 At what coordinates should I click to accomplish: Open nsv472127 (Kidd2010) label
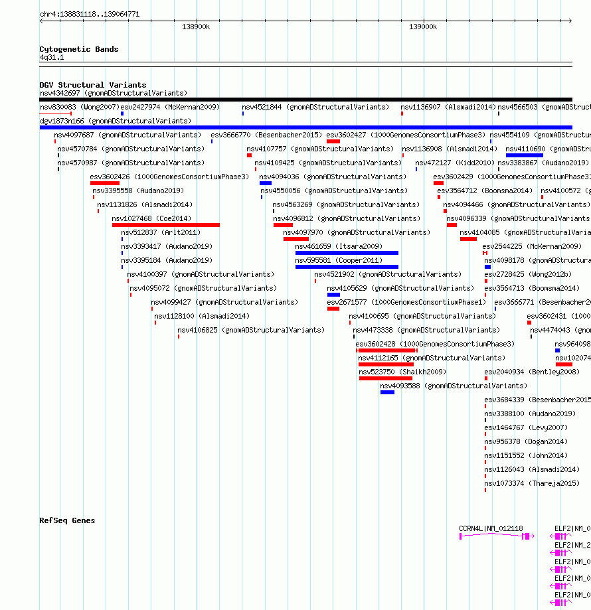pyautogui.click(x=455, y=163)
